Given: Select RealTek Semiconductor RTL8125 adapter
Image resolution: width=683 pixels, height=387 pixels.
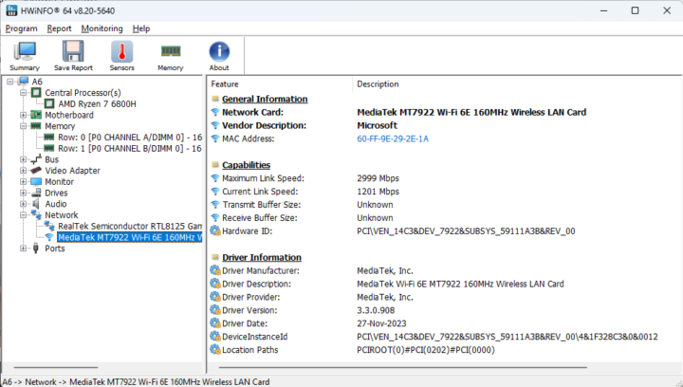Looking at the screenshot, I should 130,226.
